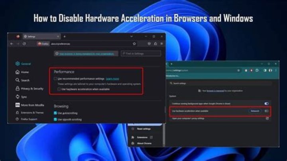The image size is (287, 161).
Task: Bookmark page with Chrome star icon
Action: [x=238, y=71]
